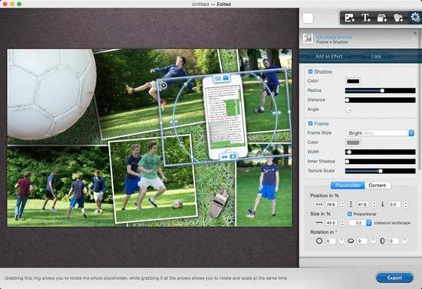This screenshot has width=422, height=289.
Task: Remove placeholder with the circled X icon
Action: coord(163,86)
